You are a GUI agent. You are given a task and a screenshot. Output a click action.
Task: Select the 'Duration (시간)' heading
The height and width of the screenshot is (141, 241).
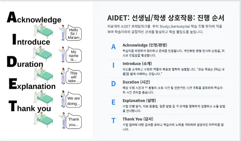coord(136,82)
